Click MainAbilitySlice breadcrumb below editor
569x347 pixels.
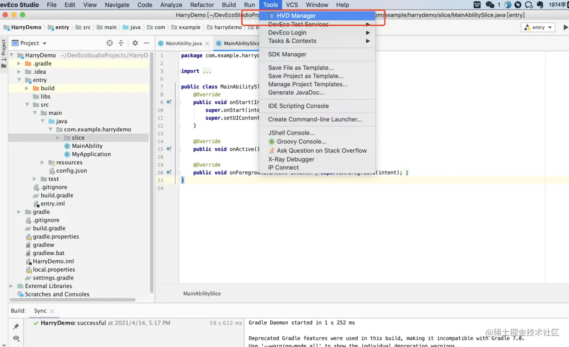[x=202, y=293]
